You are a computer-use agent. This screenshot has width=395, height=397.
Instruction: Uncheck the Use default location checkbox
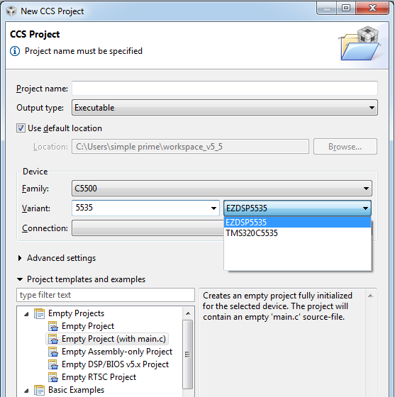tap(21, 128)
